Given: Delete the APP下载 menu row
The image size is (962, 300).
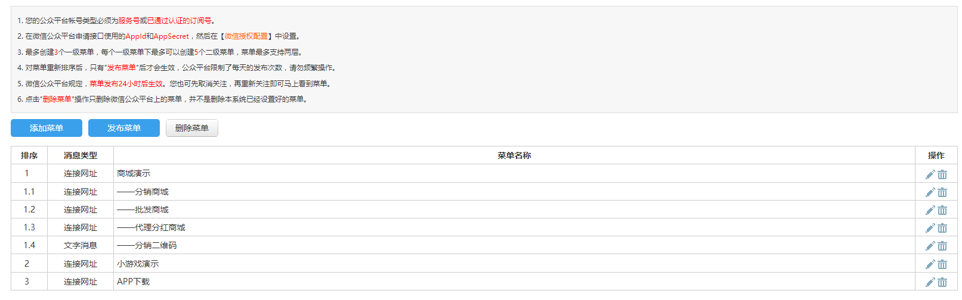Looking at the screenshot, I should [942, 282].
